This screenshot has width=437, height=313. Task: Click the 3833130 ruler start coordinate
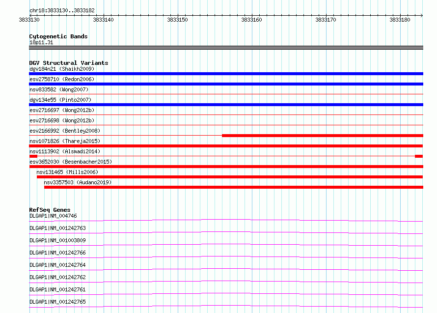coord(29,20)
